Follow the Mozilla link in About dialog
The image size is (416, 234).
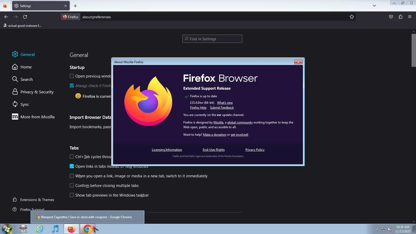218,122
